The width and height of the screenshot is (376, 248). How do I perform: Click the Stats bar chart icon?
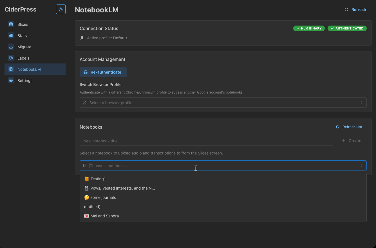click(11, 36)
